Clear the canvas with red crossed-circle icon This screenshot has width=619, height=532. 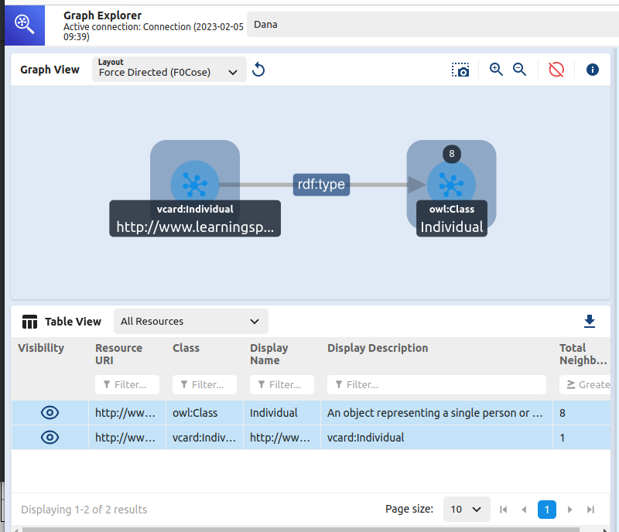click(556, 70)
